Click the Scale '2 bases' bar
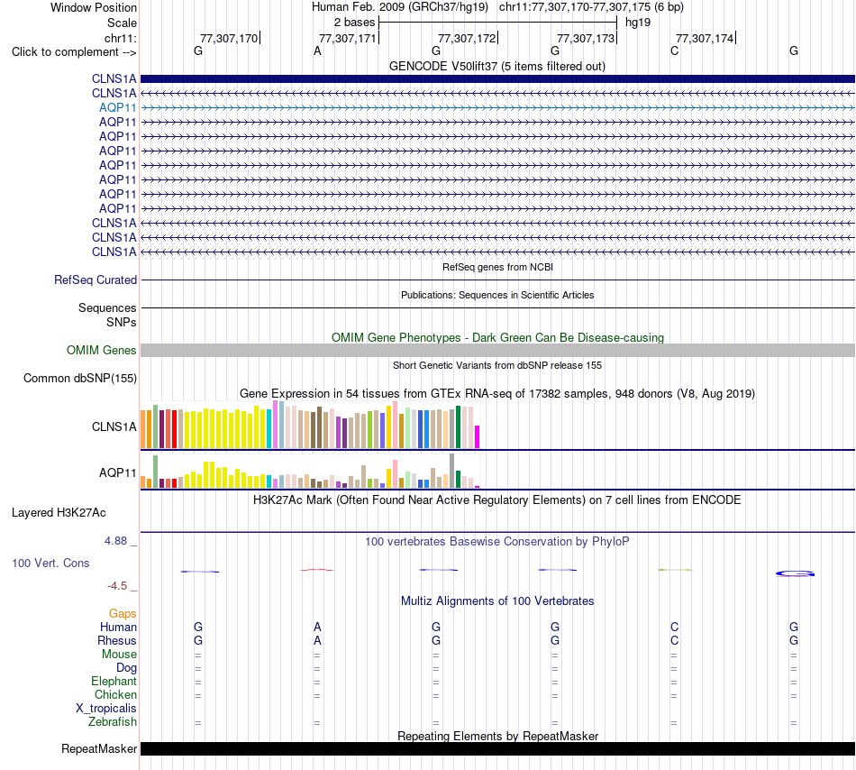The height and width of the screenshot is (770, 856). click(x=497, y=23)
